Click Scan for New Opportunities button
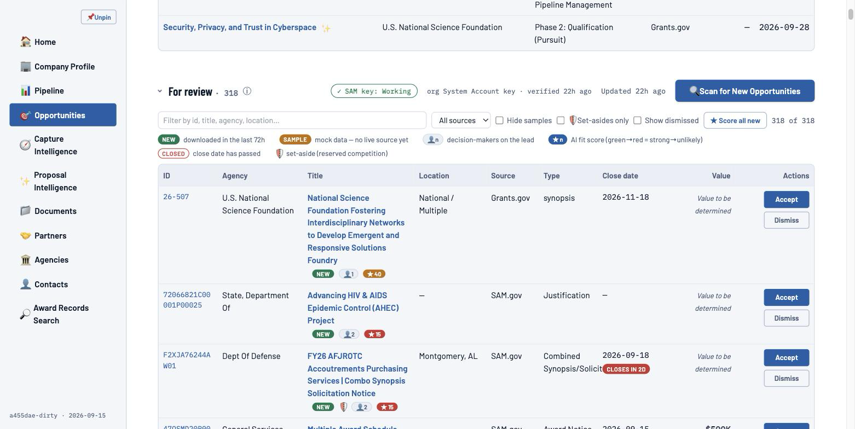This screenshot has width=855, height=429. click(x=744, y=91)
